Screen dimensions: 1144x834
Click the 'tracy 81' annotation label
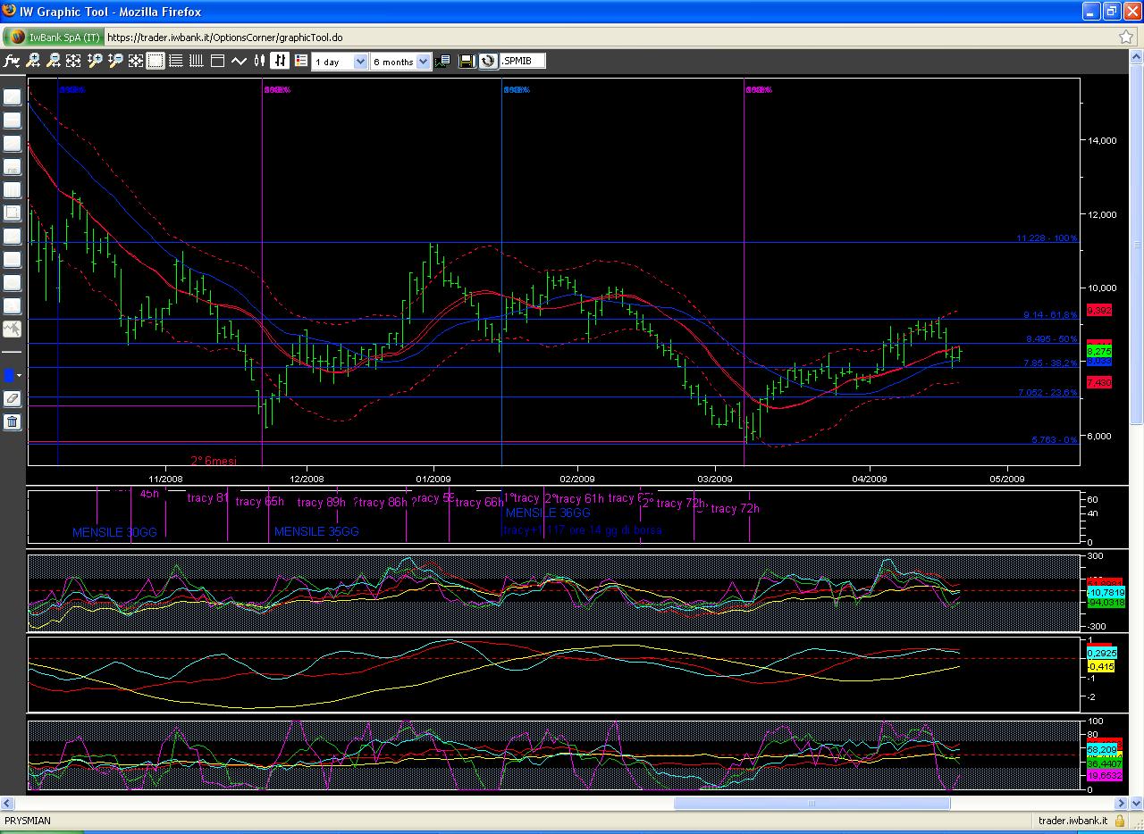[208, 498]
